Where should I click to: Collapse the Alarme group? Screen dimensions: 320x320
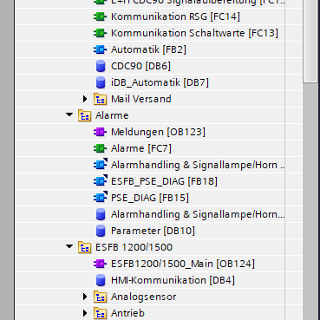click(69, 115)
